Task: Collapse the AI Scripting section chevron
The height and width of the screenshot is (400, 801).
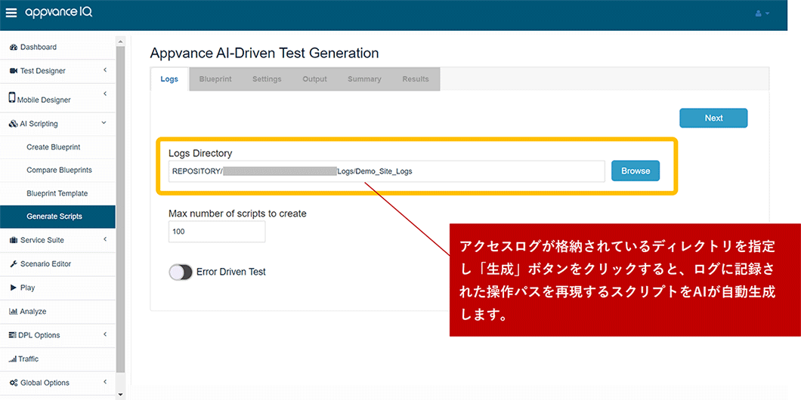Action: point(104,123)
